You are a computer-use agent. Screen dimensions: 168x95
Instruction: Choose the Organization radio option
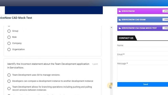(9, 49)
